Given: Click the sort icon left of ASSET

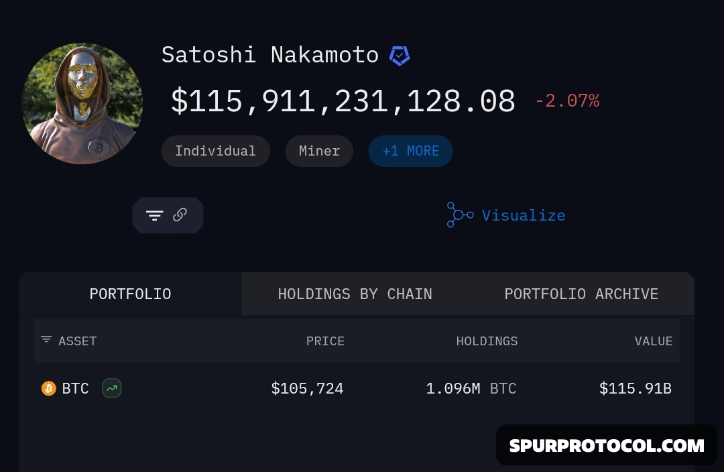Looking at the screenshot, I should tap(46, 340).
